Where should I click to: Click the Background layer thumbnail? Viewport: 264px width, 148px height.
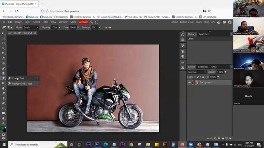point(195,82)
